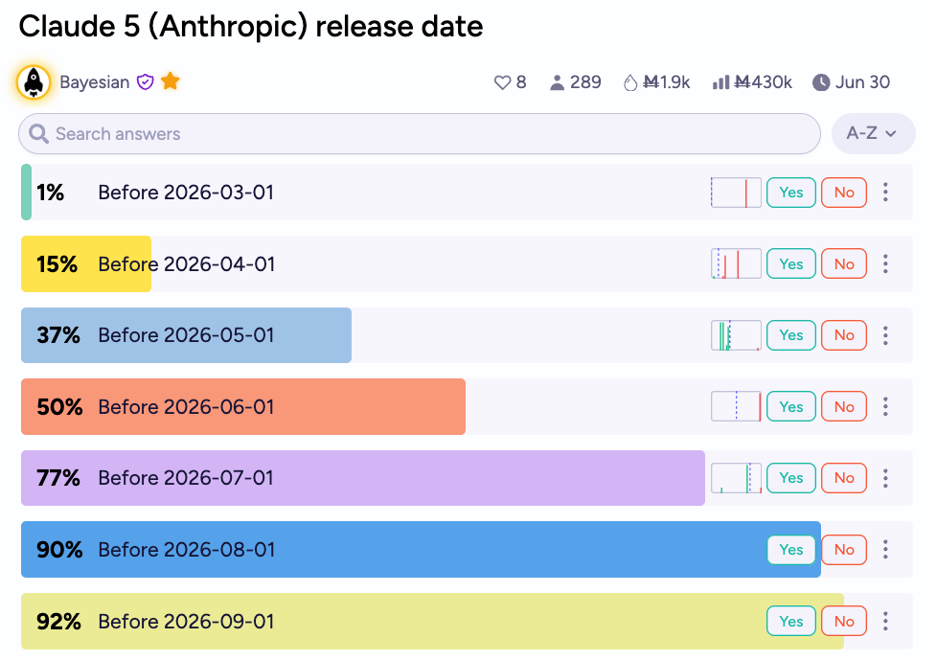Click the Claude 5 release date title

pos(251,27)
